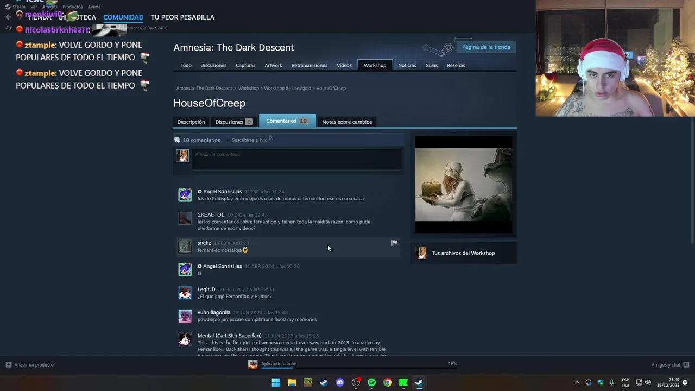Select the Videos hub tab
Viewport: 695px width, 391px height.
click(344, 65)
